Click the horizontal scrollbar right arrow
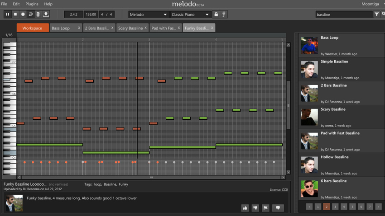 tap(283, 177)
